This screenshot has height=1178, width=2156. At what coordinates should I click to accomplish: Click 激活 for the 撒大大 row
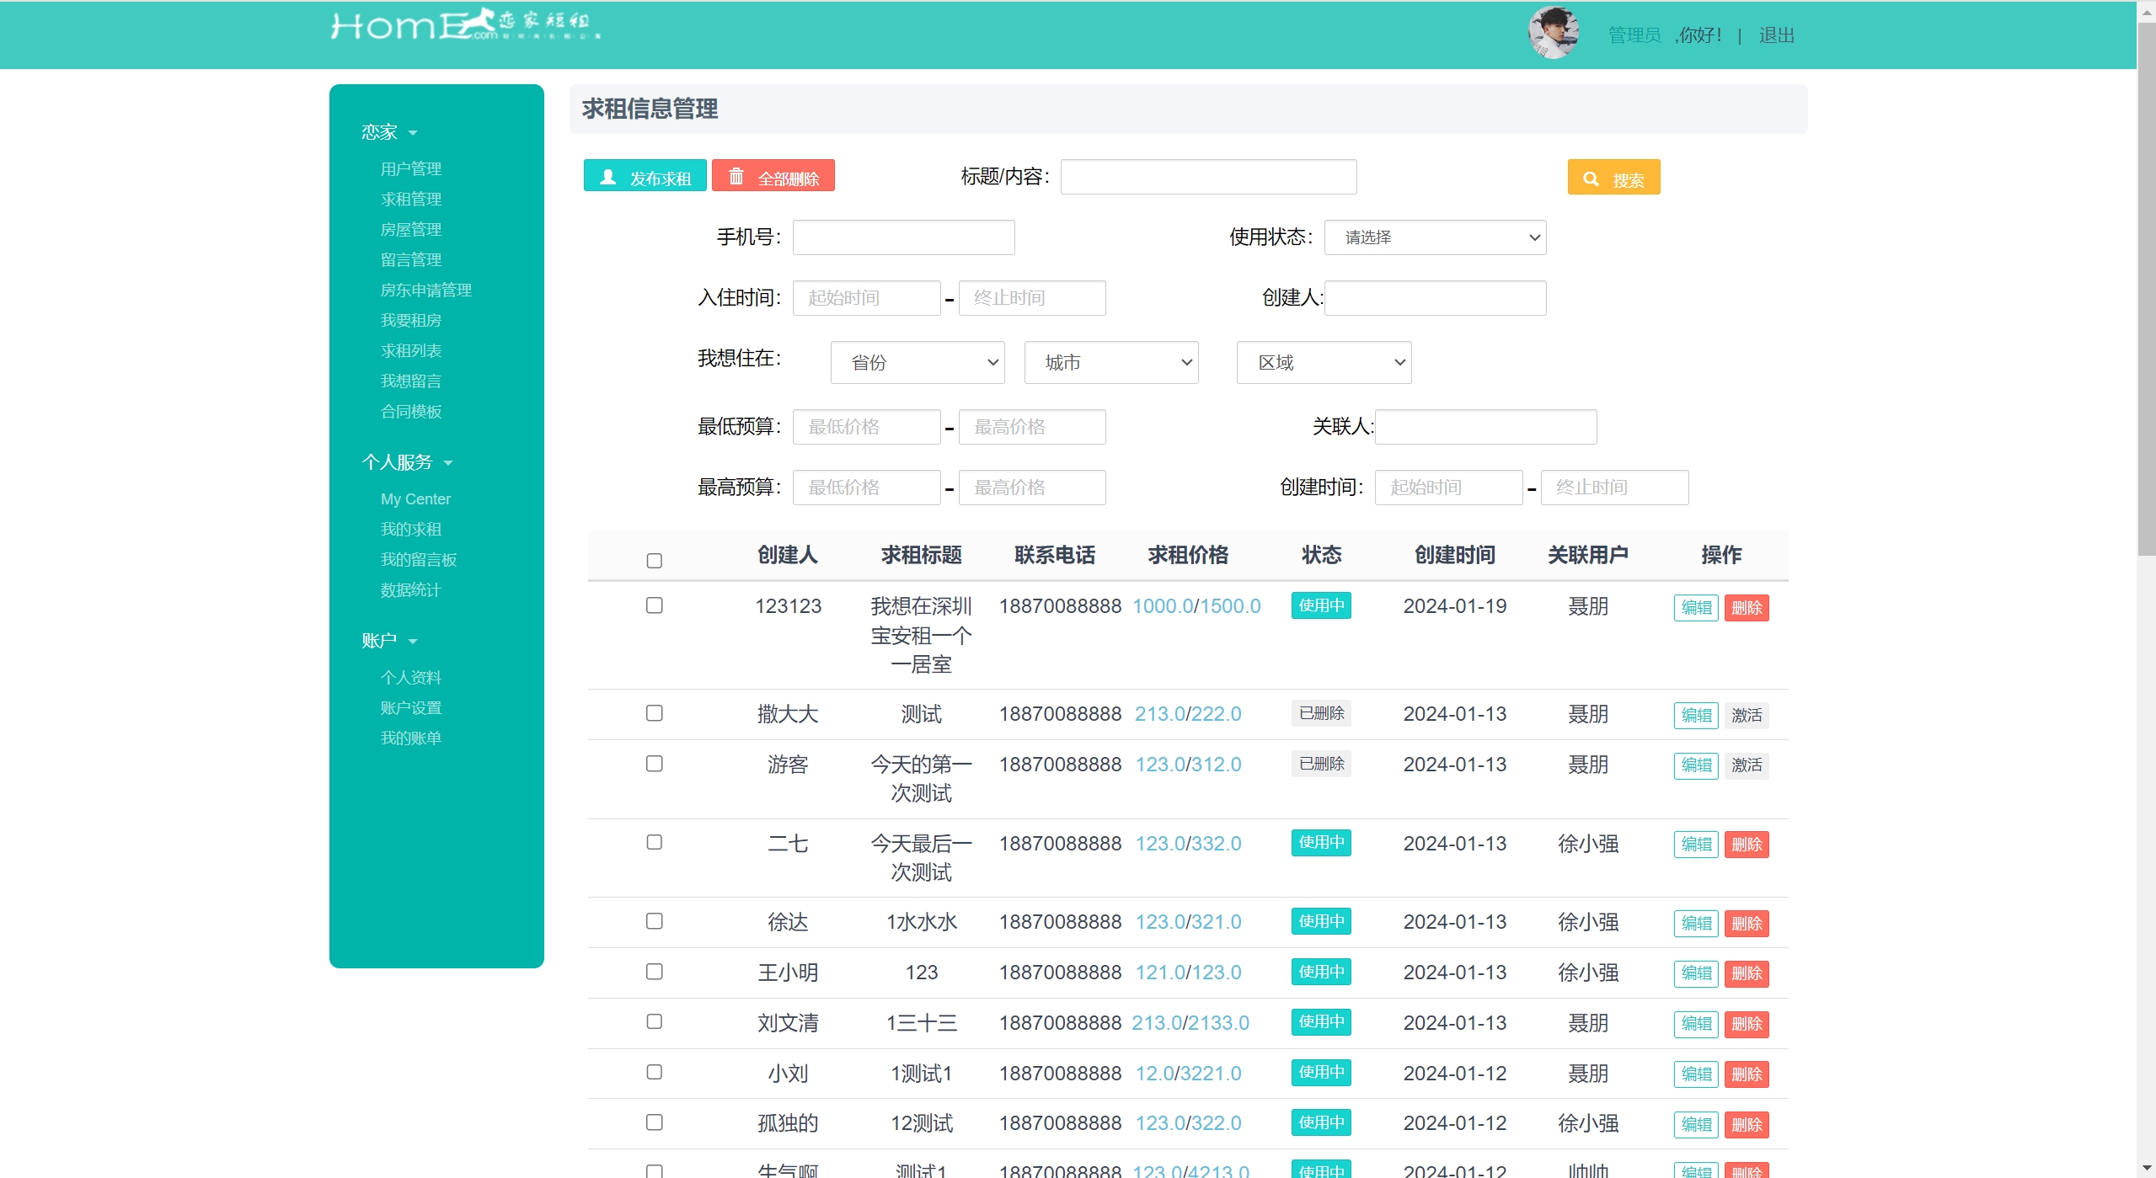pyautogui.click(x=1746, y=715)
